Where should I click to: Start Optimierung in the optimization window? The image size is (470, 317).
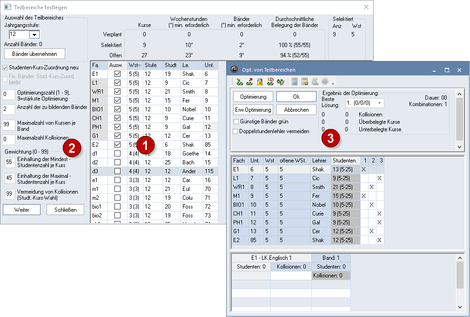click(253, 96)
